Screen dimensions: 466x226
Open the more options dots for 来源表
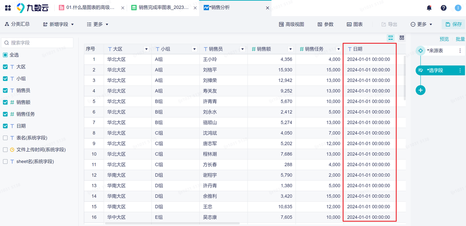point(460,51)
